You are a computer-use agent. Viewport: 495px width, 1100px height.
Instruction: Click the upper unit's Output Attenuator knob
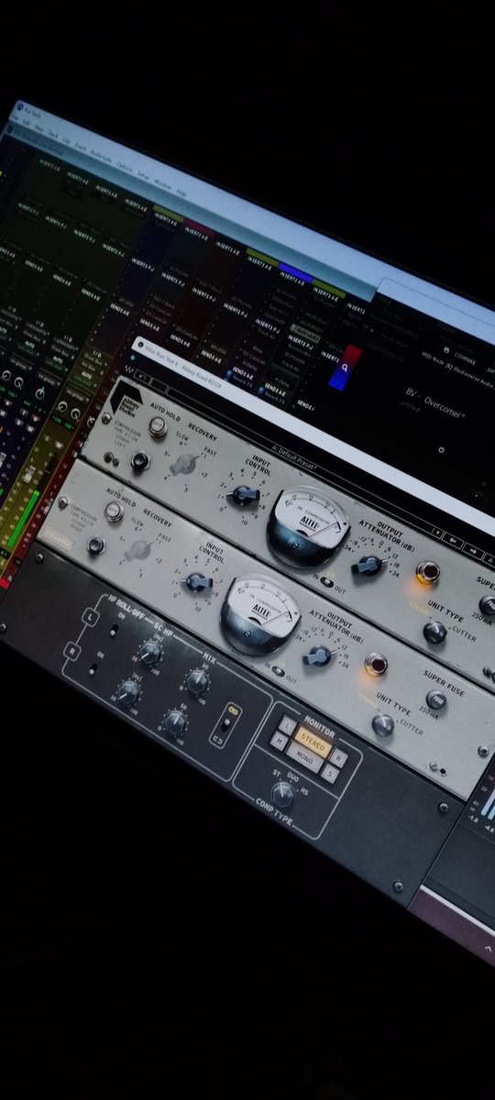(368, 565)
